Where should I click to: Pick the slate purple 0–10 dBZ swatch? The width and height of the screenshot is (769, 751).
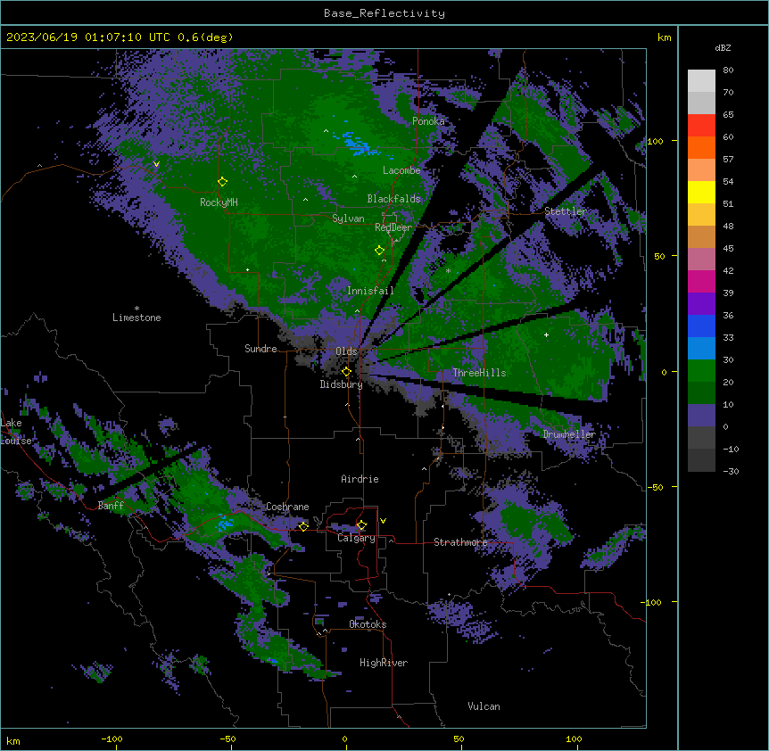(701, 416)
